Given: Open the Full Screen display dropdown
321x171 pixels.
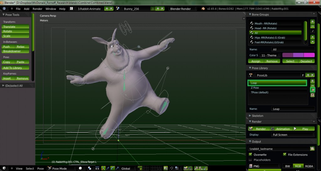Looking at the screenshot, I should tap(293, 135).
